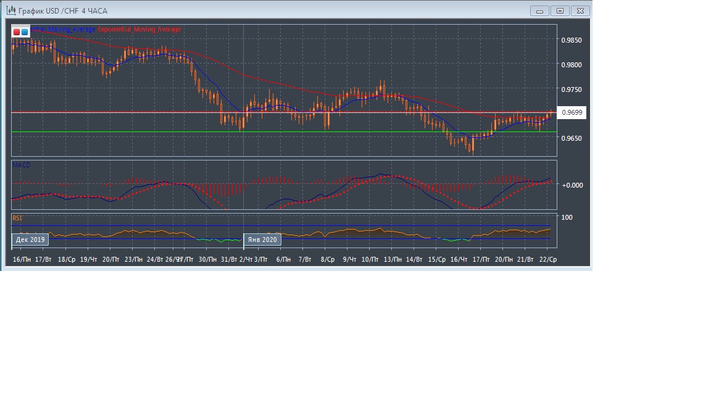Click the red square icon on chart
711x400 pixels.
point(17,31)
